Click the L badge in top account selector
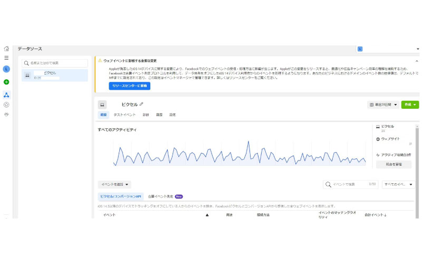The width and height of the screenshot is (422, 264). 360,49
